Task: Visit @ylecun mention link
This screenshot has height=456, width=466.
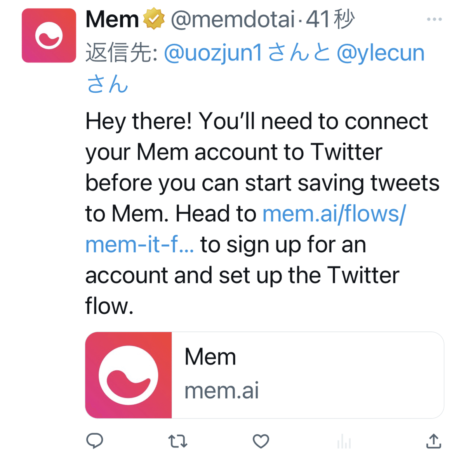Action: 381,53
